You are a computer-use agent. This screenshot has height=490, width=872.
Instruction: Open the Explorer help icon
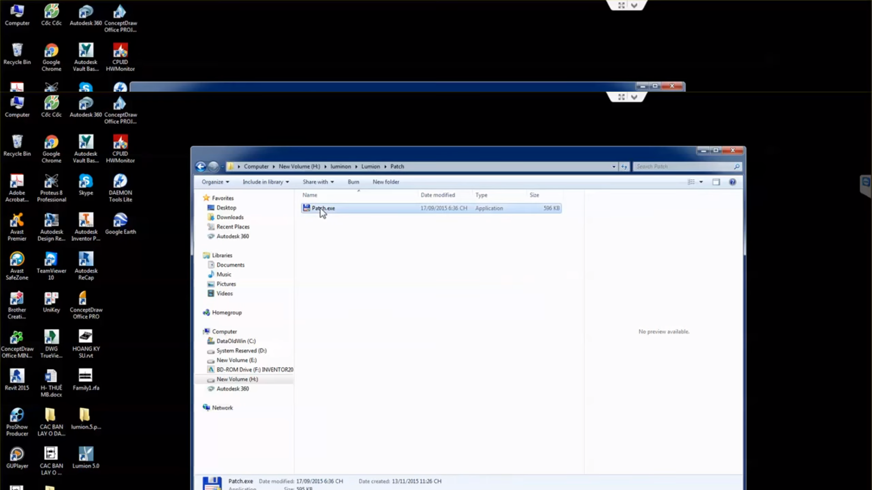(732, 182)
